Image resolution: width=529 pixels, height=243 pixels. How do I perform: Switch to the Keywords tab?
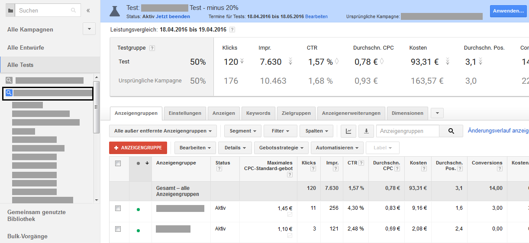tap(258, 113)
